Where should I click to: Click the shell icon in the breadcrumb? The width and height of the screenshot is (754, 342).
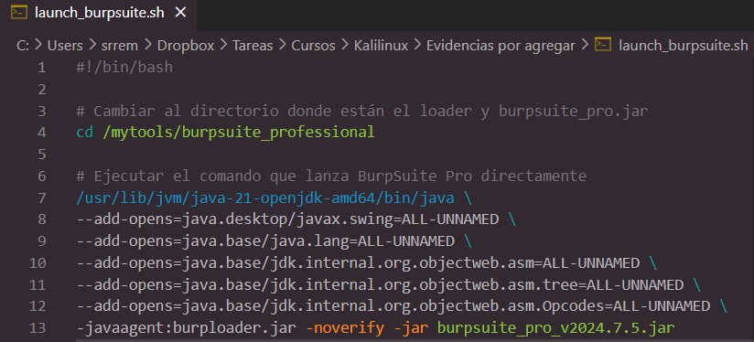pos(602,45)
